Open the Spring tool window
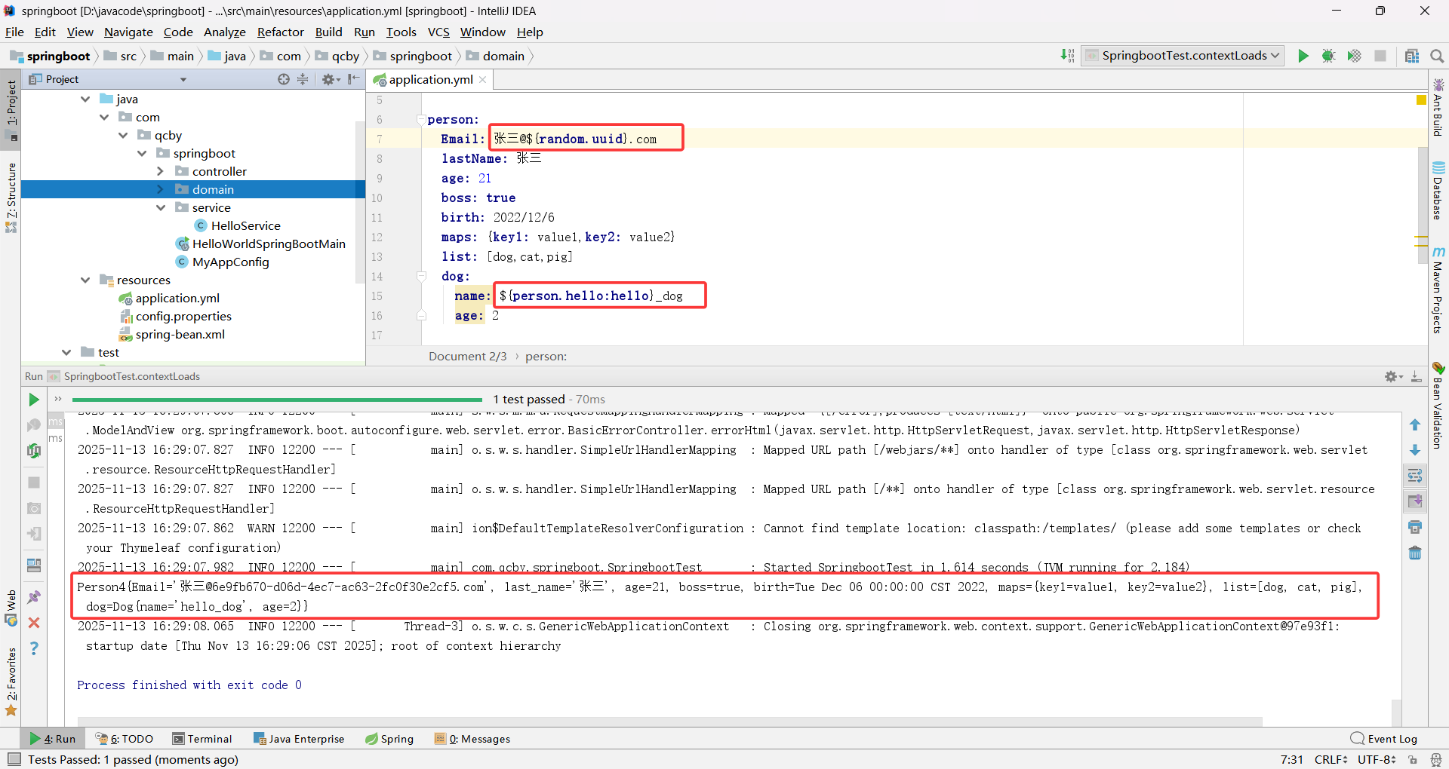This screenshot has width=1449, height=769. [389, 739]
